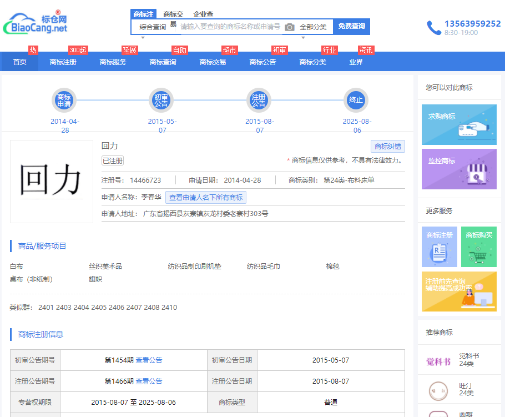Click the 2015-08-07 至 2025-08-06 cell

click(133, 403)
